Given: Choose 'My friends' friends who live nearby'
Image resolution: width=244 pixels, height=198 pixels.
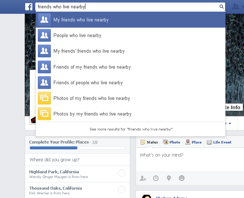Looking at the screenshot, I should (x=131, y=51).
